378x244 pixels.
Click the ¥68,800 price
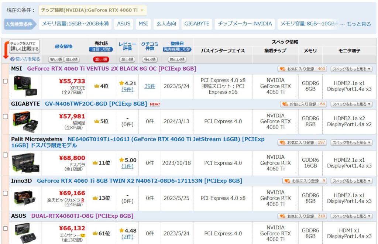pos(72,158)
